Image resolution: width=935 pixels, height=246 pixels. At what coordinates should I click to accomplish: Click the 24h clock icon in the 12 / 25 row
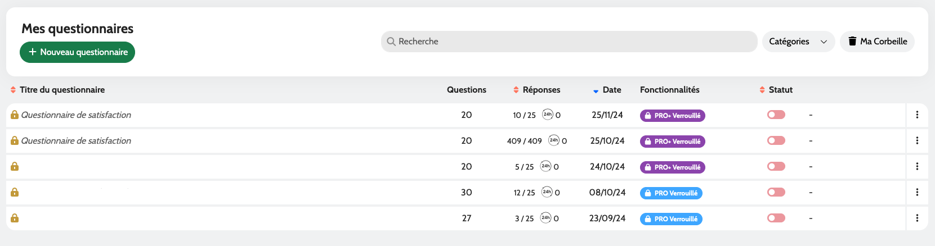pyautogui.click(x=547, y=192)
